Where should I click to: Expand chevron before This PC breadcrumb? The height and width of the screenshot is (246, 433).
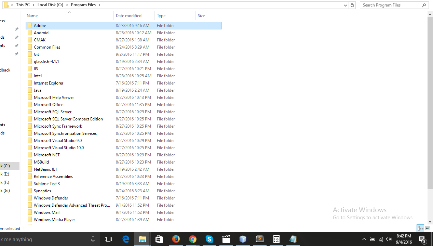tap(12, 5)
